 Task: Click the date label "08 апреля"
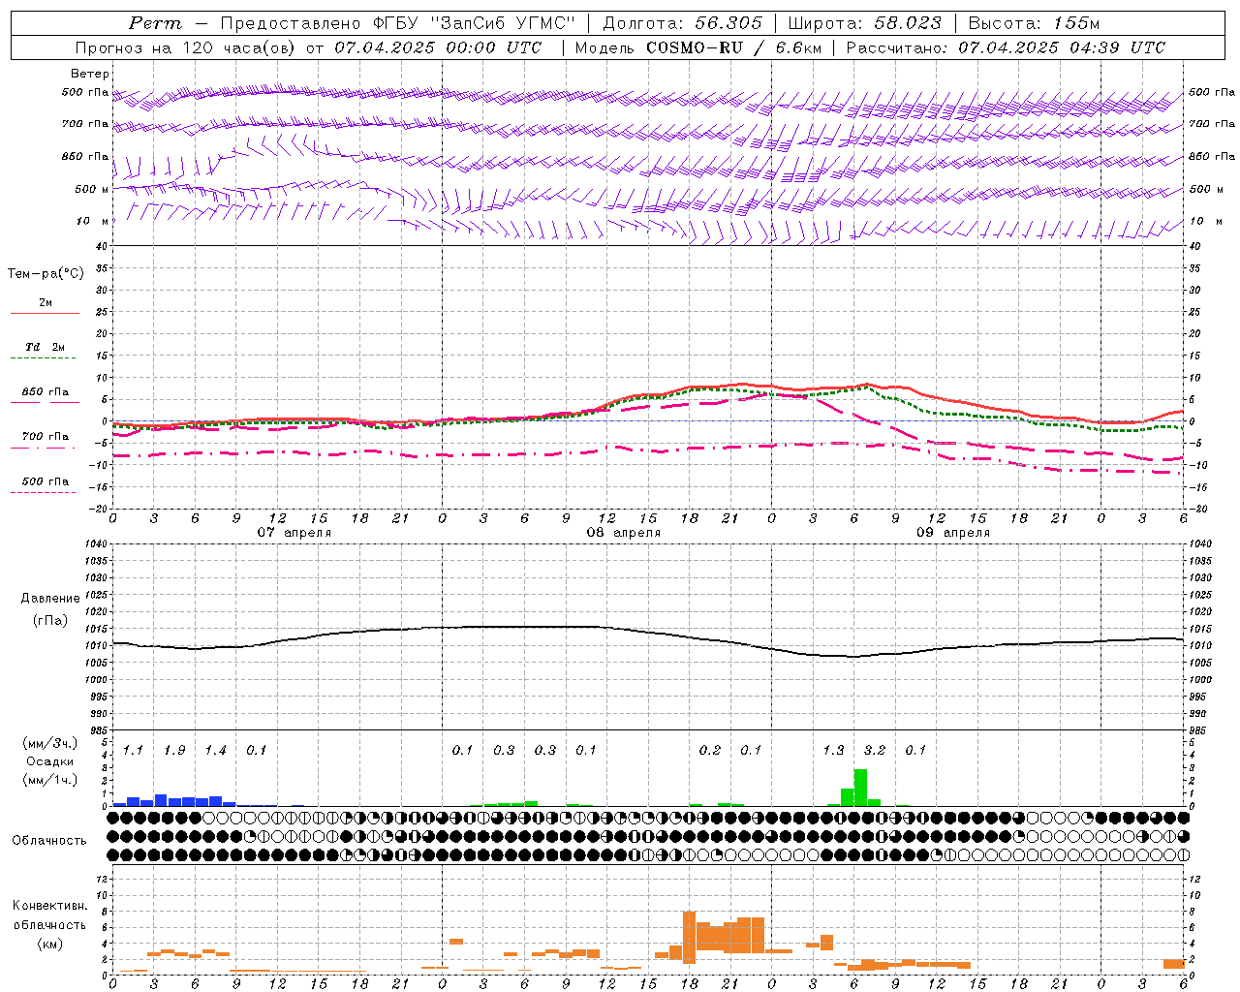coord(623,533)
